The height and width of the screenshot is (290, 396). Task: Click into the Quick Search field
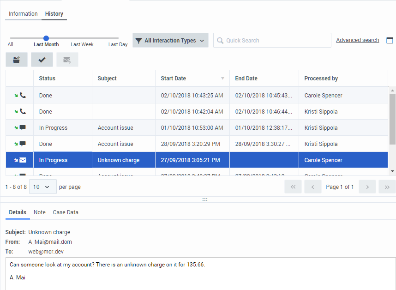(277, 41)
